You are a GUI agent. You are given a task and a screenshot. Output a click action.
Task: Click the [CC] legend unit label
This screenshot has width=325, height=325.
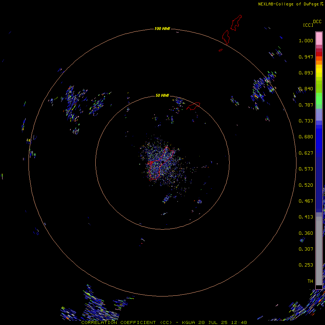coord(308,25)
